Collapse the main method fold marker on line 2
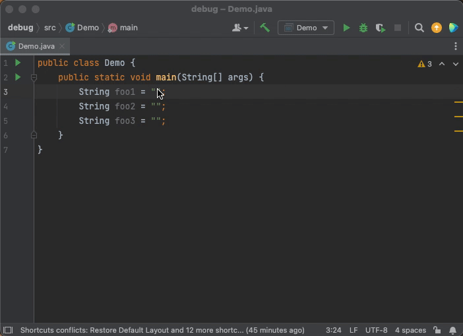This screenshot has height=336, width=463. coord(34,78)
